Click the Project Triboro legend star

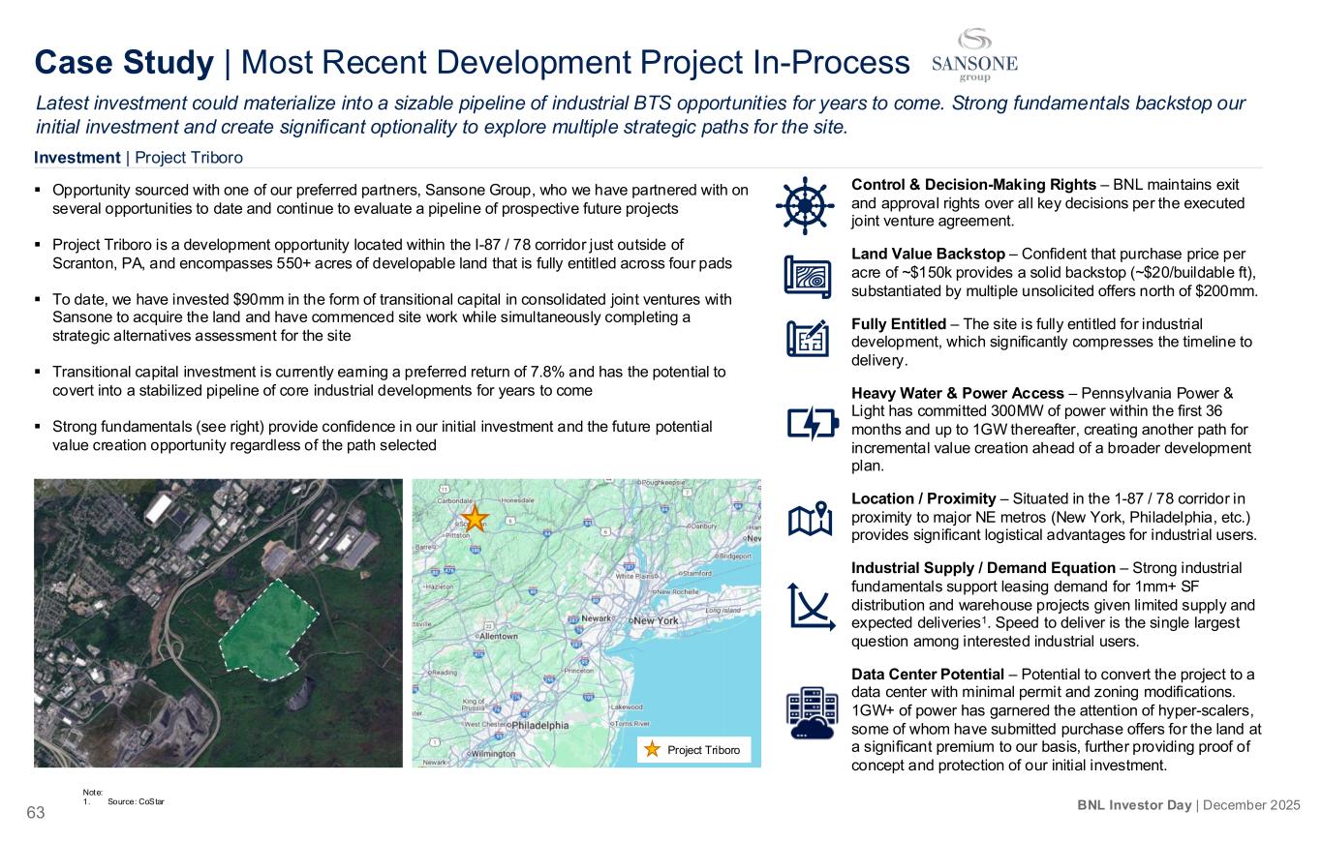tap(654, 750)
